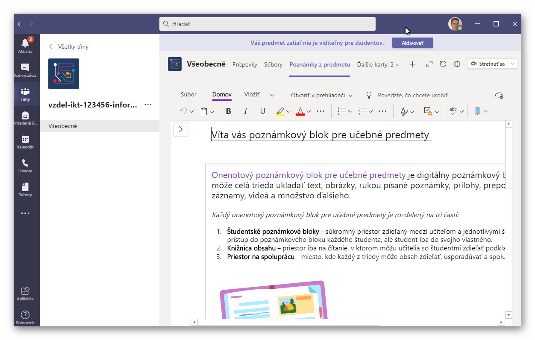This screenshot has width=535, height=340.
Task: Expand the Ďalšie karty dropdown
Action: coord(378,65)
